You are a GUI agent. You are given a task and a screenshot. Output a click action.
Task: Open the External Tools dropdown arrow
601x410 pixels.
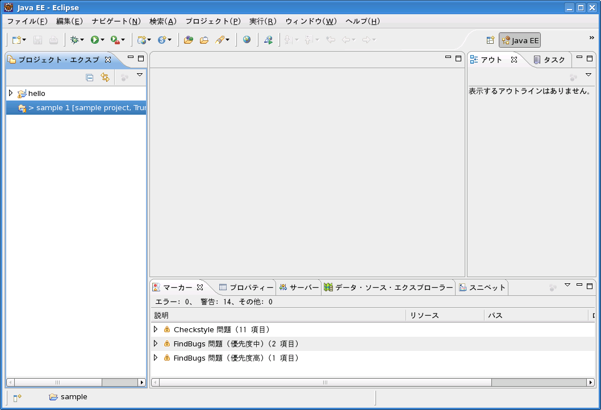(123, 40)
